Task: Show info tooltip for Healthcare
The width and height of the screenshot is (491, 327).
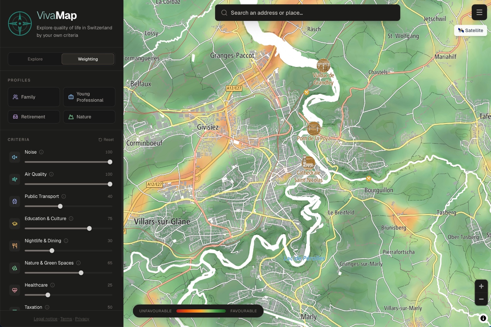Action: point(53,285)
